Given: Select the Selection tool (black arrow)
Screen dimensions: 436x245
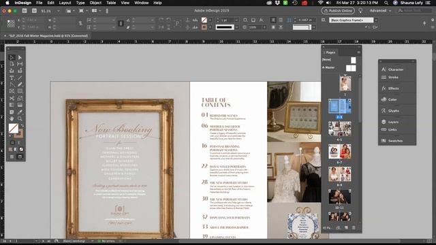Looking at the screenshot, I should (12, 57).
